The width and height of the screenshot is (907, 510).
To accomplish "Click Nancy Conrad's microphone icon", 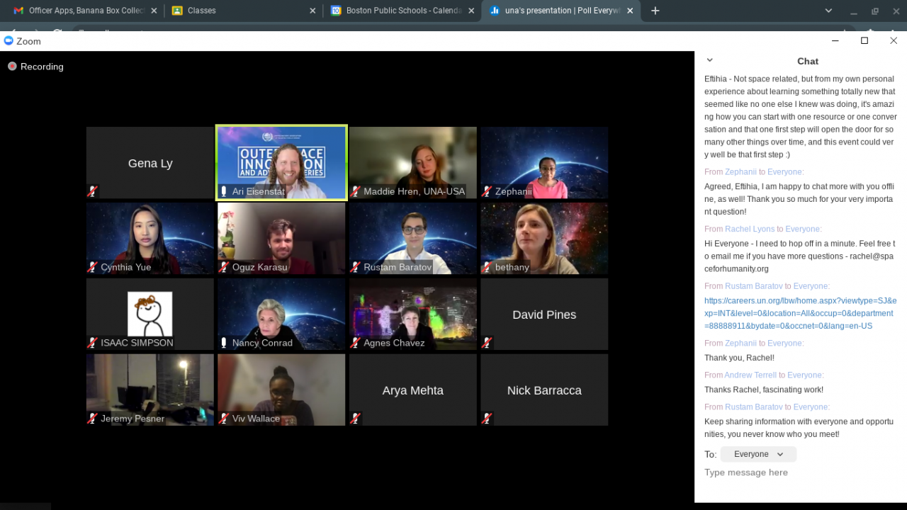I will 224,343.
